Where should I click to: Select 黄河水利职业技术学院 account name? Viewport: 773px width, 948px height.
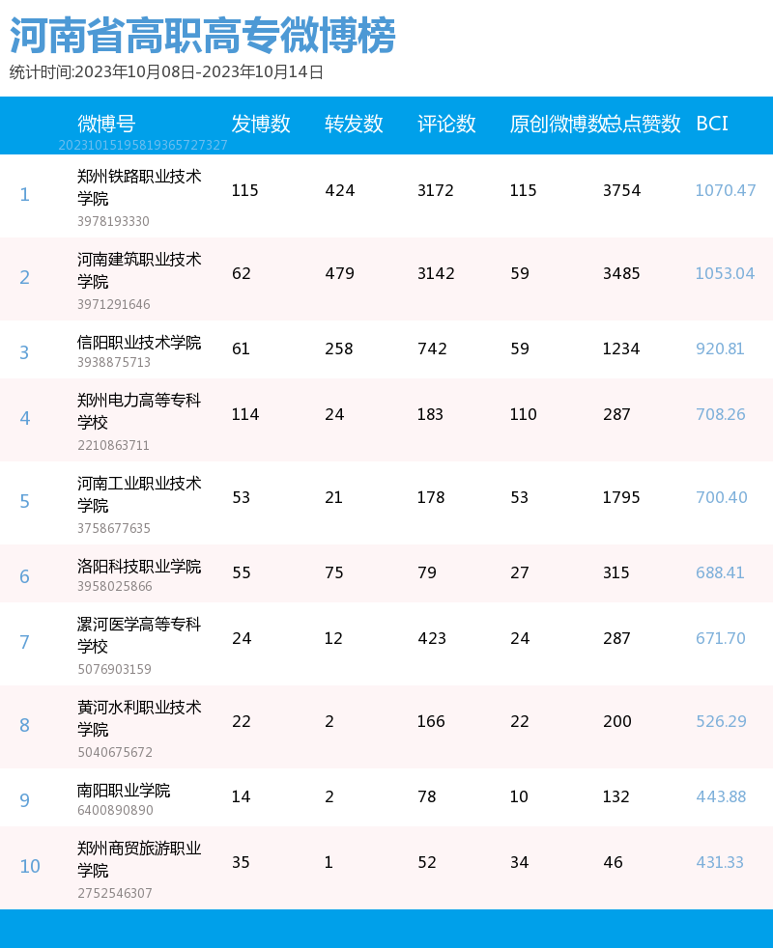(x=139, y=718)
